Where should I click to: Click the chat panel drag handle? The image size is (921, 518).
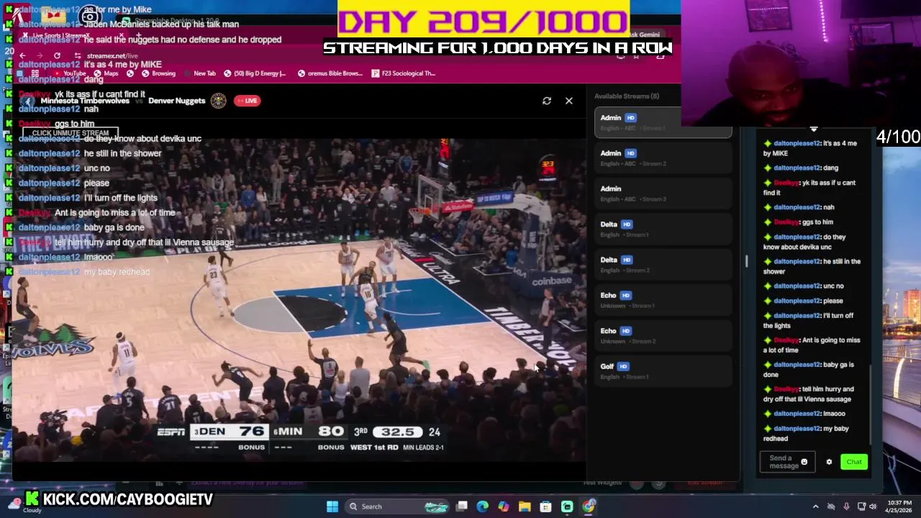(746, 261)
